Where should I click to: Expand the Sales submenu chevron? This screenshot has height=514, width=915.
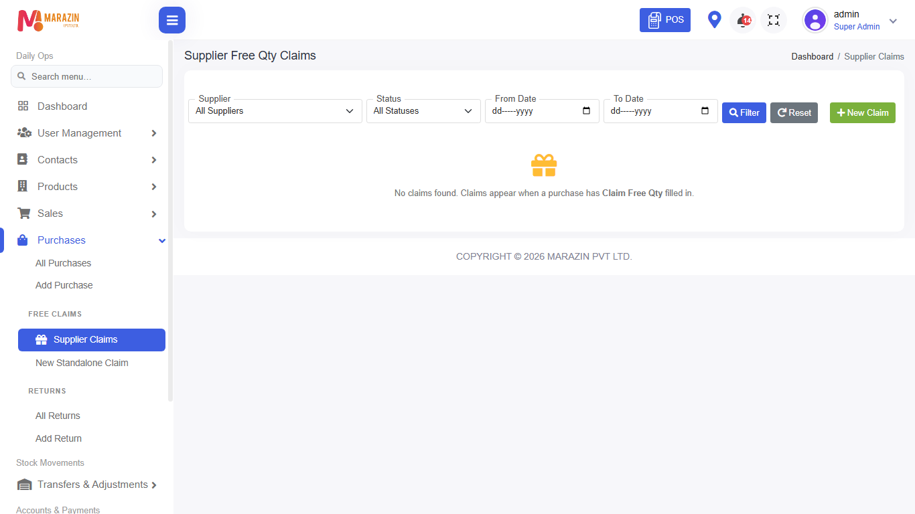click(154, 213)
